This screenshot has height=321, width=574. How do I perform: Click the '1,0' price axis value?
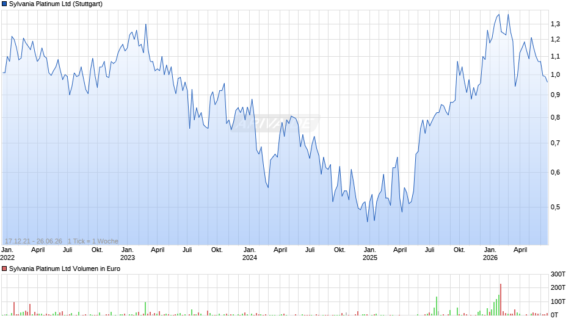(x=555, y=74)
